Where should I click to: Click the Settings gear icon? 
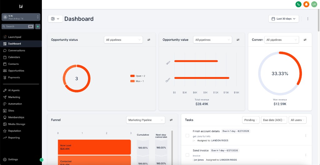[x=5, y=159]
